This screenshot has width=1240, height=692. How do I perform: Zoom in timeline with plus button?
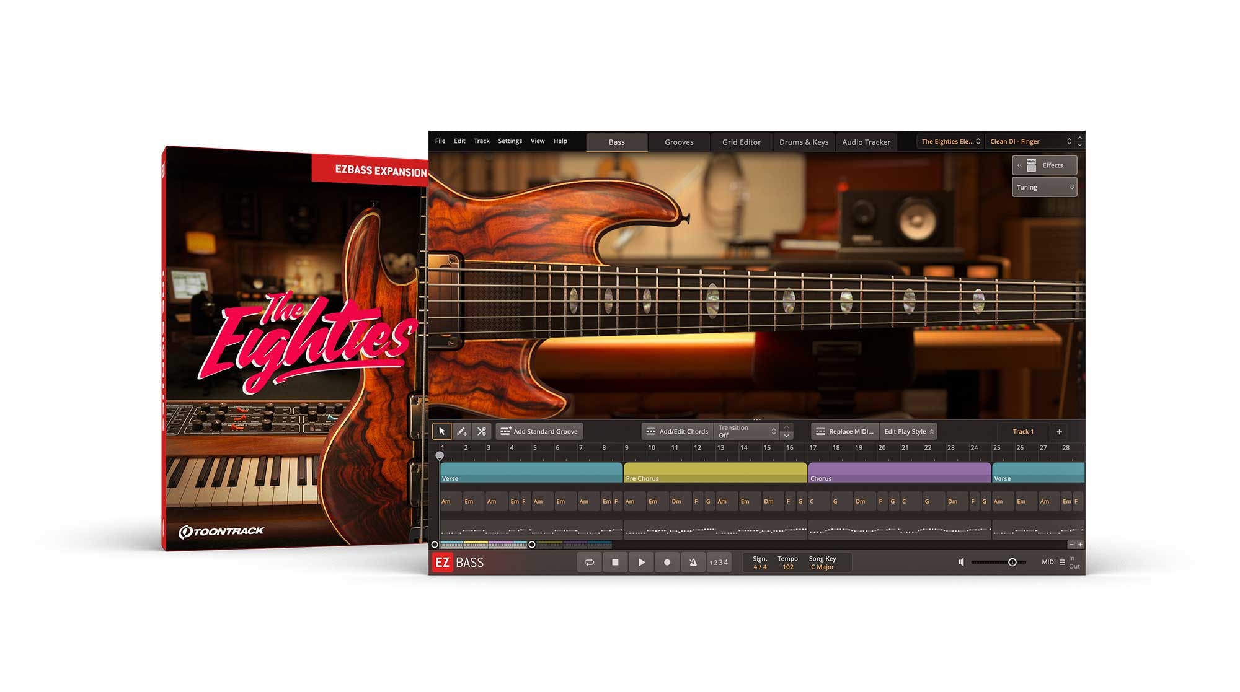[1080, 545]
